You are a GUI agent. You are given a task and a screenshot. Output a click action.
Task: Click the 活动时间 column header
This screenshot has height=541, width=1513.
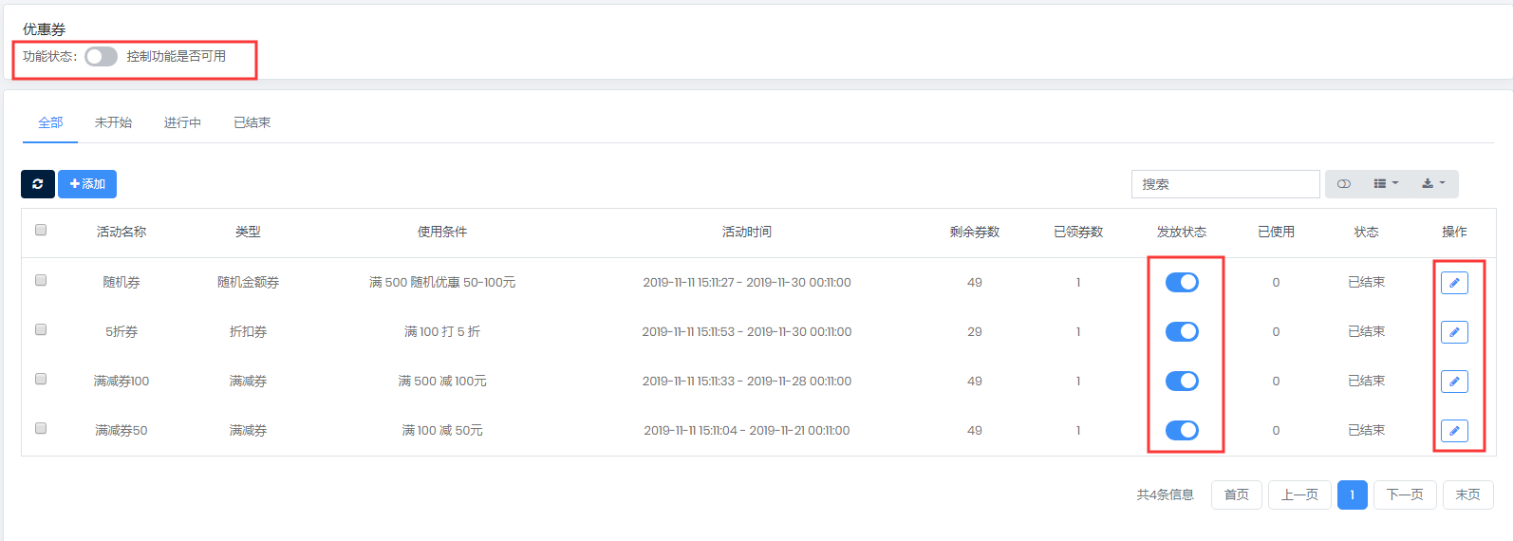[x=747, y=233]
